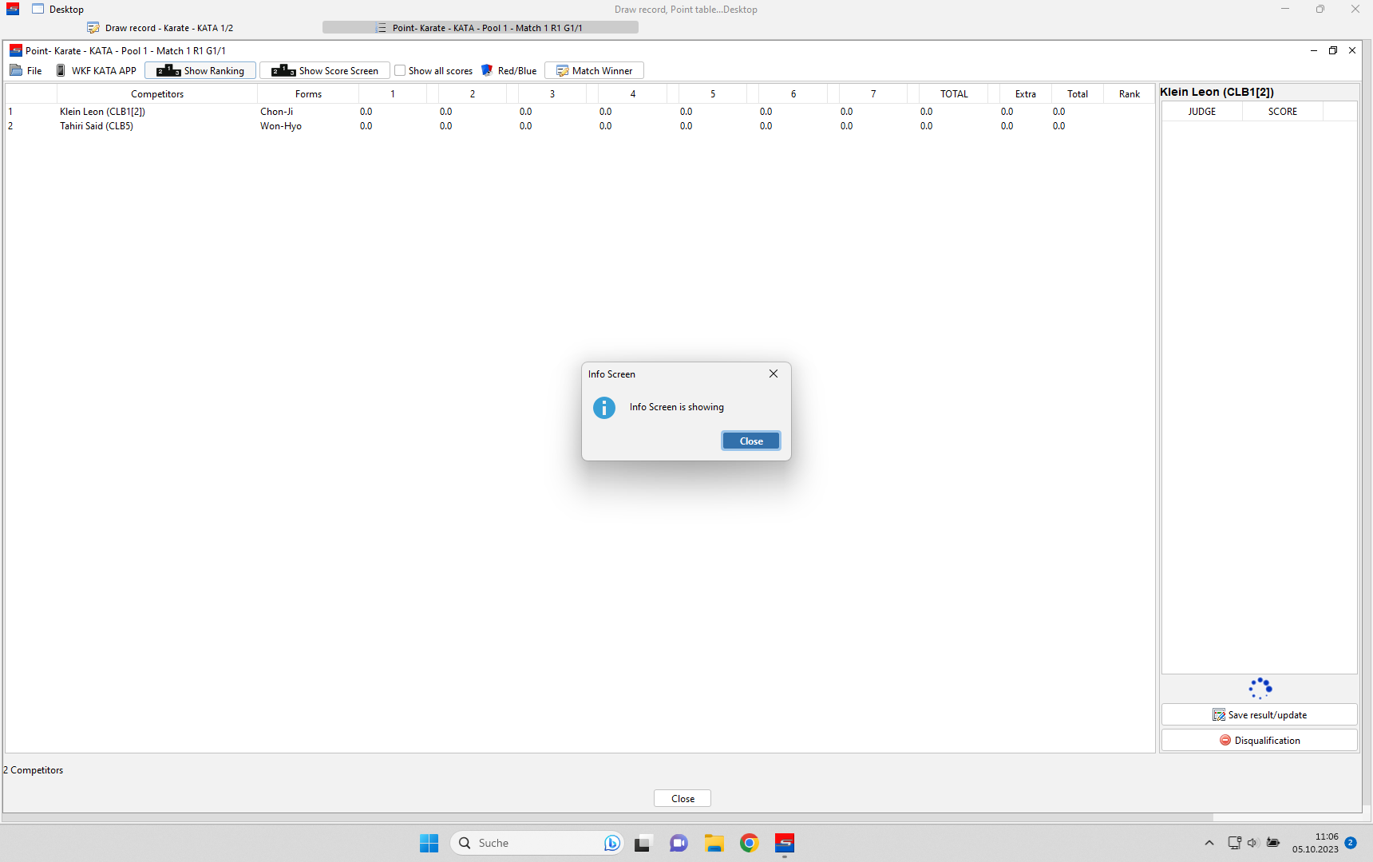This screenshot has height=862, width=1373.
Task: Switch to Draw record - Karate - KATA 1/2 tab
Action: click(160, 28)
